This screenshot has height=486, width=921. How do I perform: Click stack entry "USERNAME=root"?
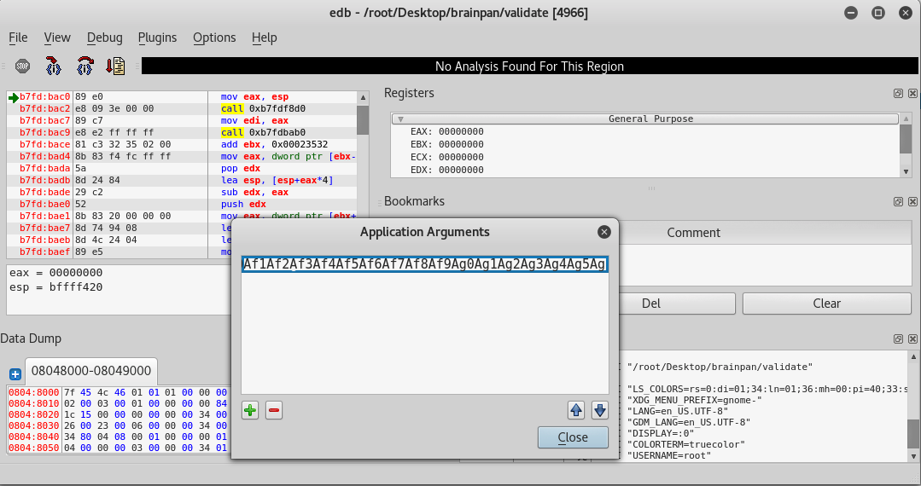669,455
